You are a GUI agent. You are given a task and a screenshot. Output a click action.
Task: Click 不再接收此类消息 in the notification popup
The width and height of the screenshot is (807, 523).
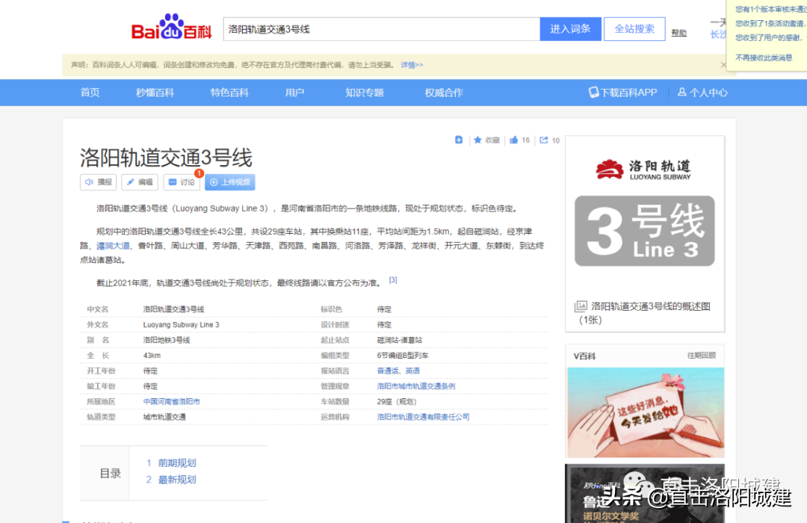click(x=764, y=58)
